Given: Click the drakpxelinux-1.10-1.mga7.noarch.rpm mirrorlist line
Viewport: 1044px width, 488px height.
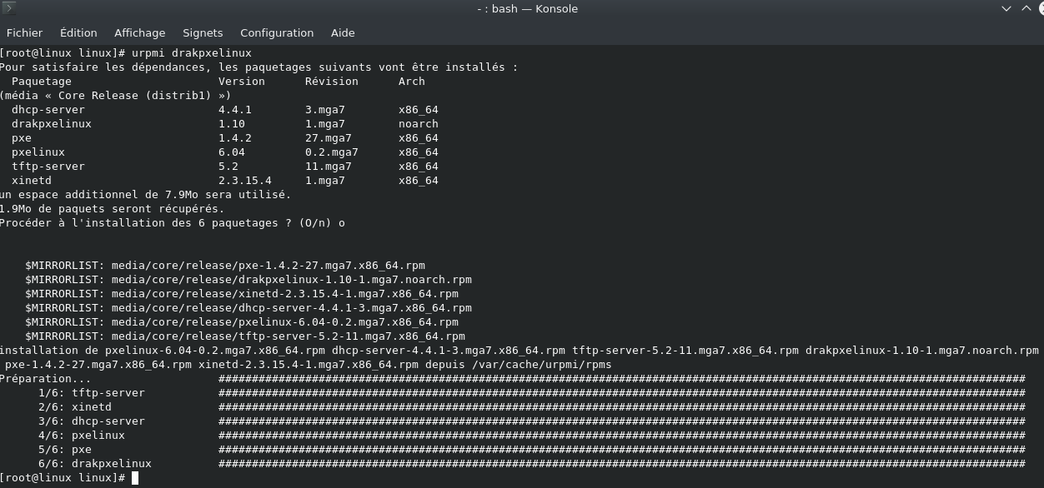Looking at the screenshot, I should click(x=248, y=279).
